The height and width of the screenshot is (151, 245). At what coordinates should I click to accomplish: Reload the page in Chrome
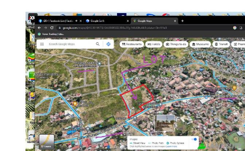tap(52, 28)
